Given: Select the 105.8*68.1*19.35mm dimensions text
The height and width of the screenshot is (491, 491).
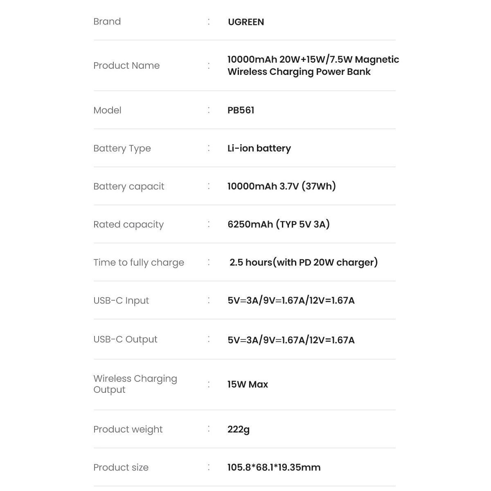Looking at the screenshot, I should pyautogui.click(x=274, y=467).
